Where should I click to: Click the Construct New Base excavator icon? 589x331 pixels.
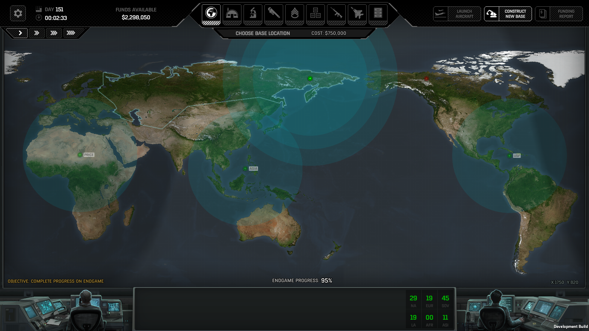(491, 14)
